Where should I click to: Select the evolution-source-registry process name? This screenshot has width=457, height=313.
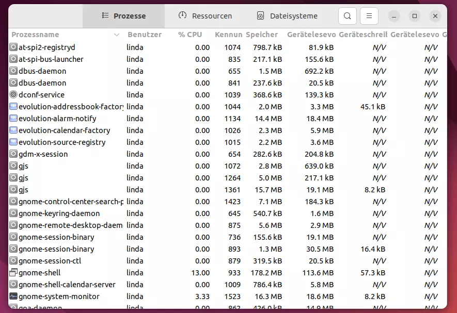62,142
